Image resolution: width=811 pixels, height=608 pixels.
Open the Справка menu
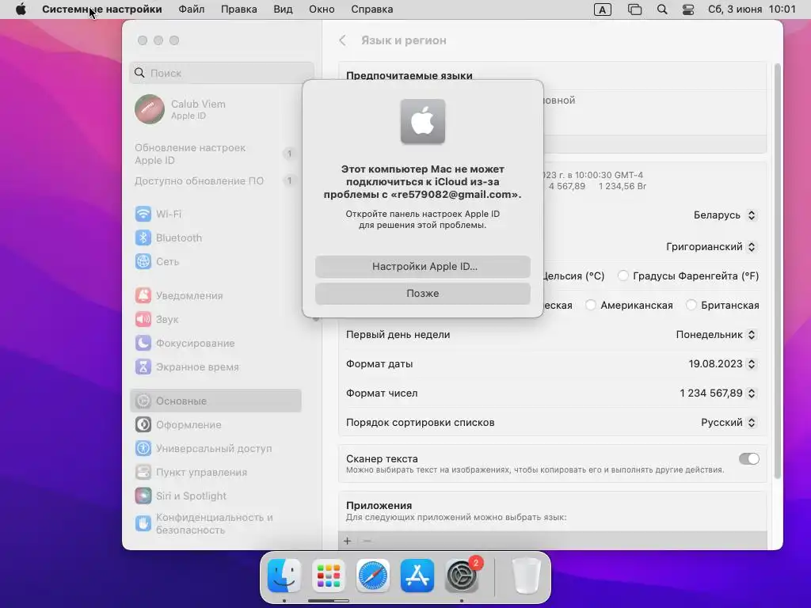point(372,9)
